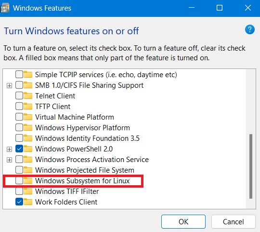Tick the Windows Process Activation Service checkbox
This screenshot has width=260, height=232.
point(19,160)
